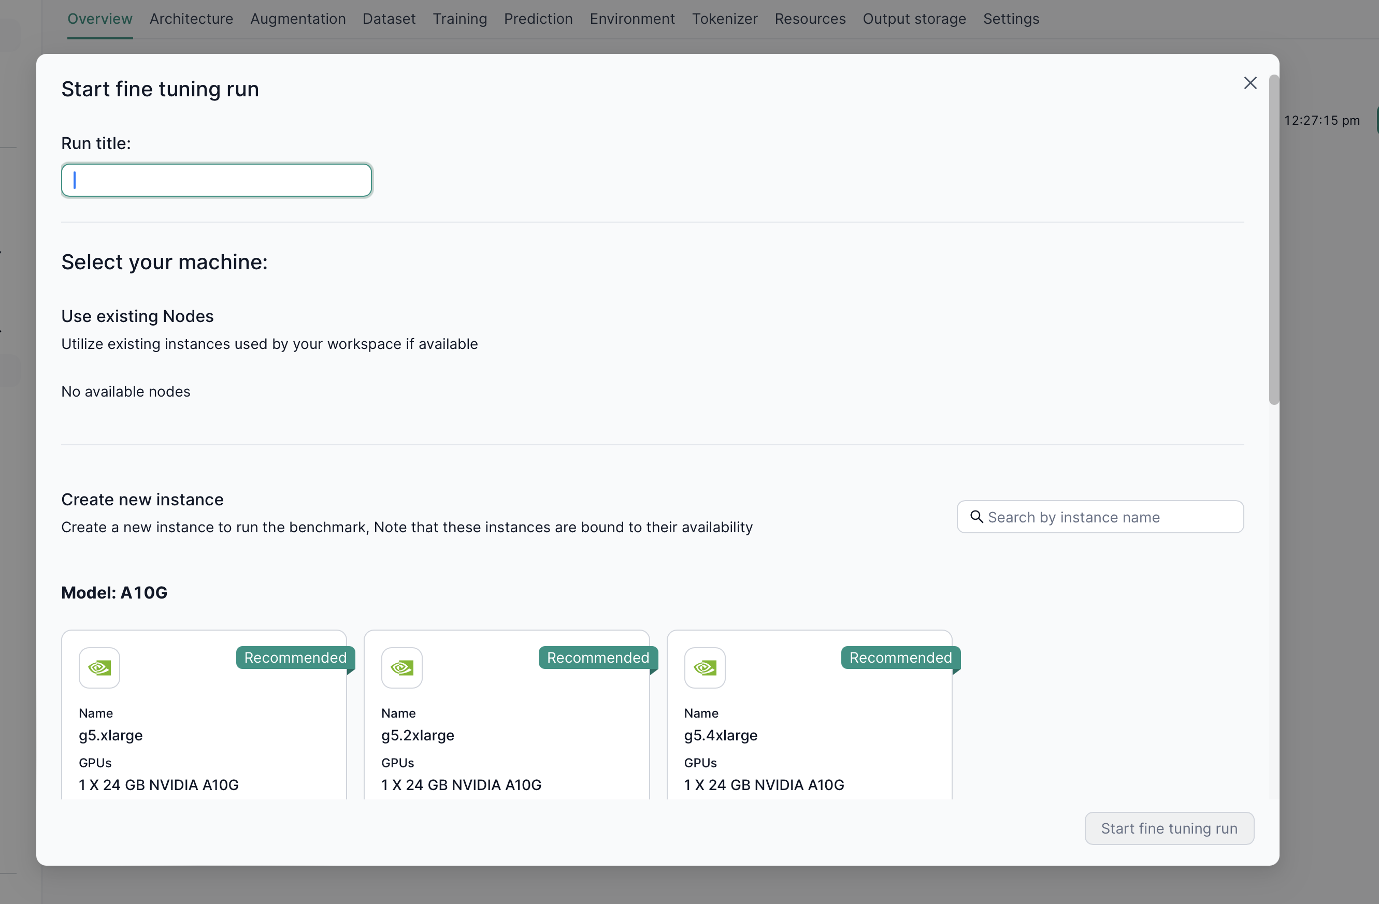Select the g5.4xlarge instance name
Viewport: 1379px width, 904px height.
720,735
